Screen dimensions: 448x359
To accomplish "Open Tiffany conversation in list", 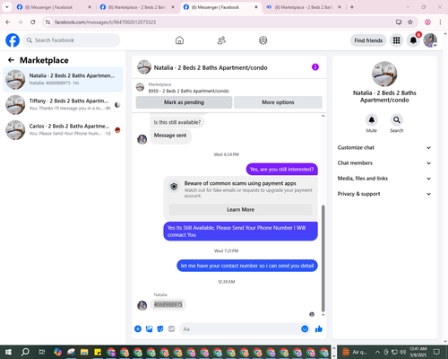I will tap(63, 105).
